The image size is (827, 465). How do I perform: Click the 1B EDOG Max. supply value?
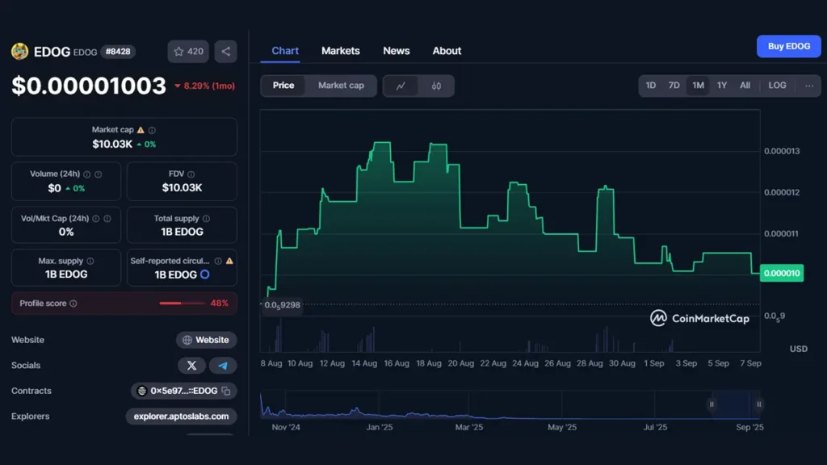pos(66,274)
